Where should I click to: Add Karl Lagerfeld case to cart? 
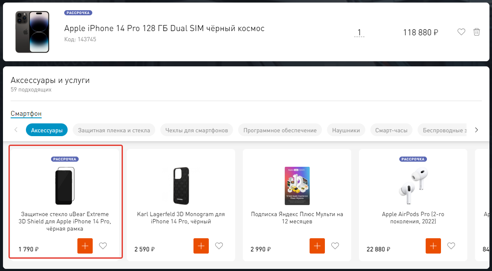[x=201, y=246]
